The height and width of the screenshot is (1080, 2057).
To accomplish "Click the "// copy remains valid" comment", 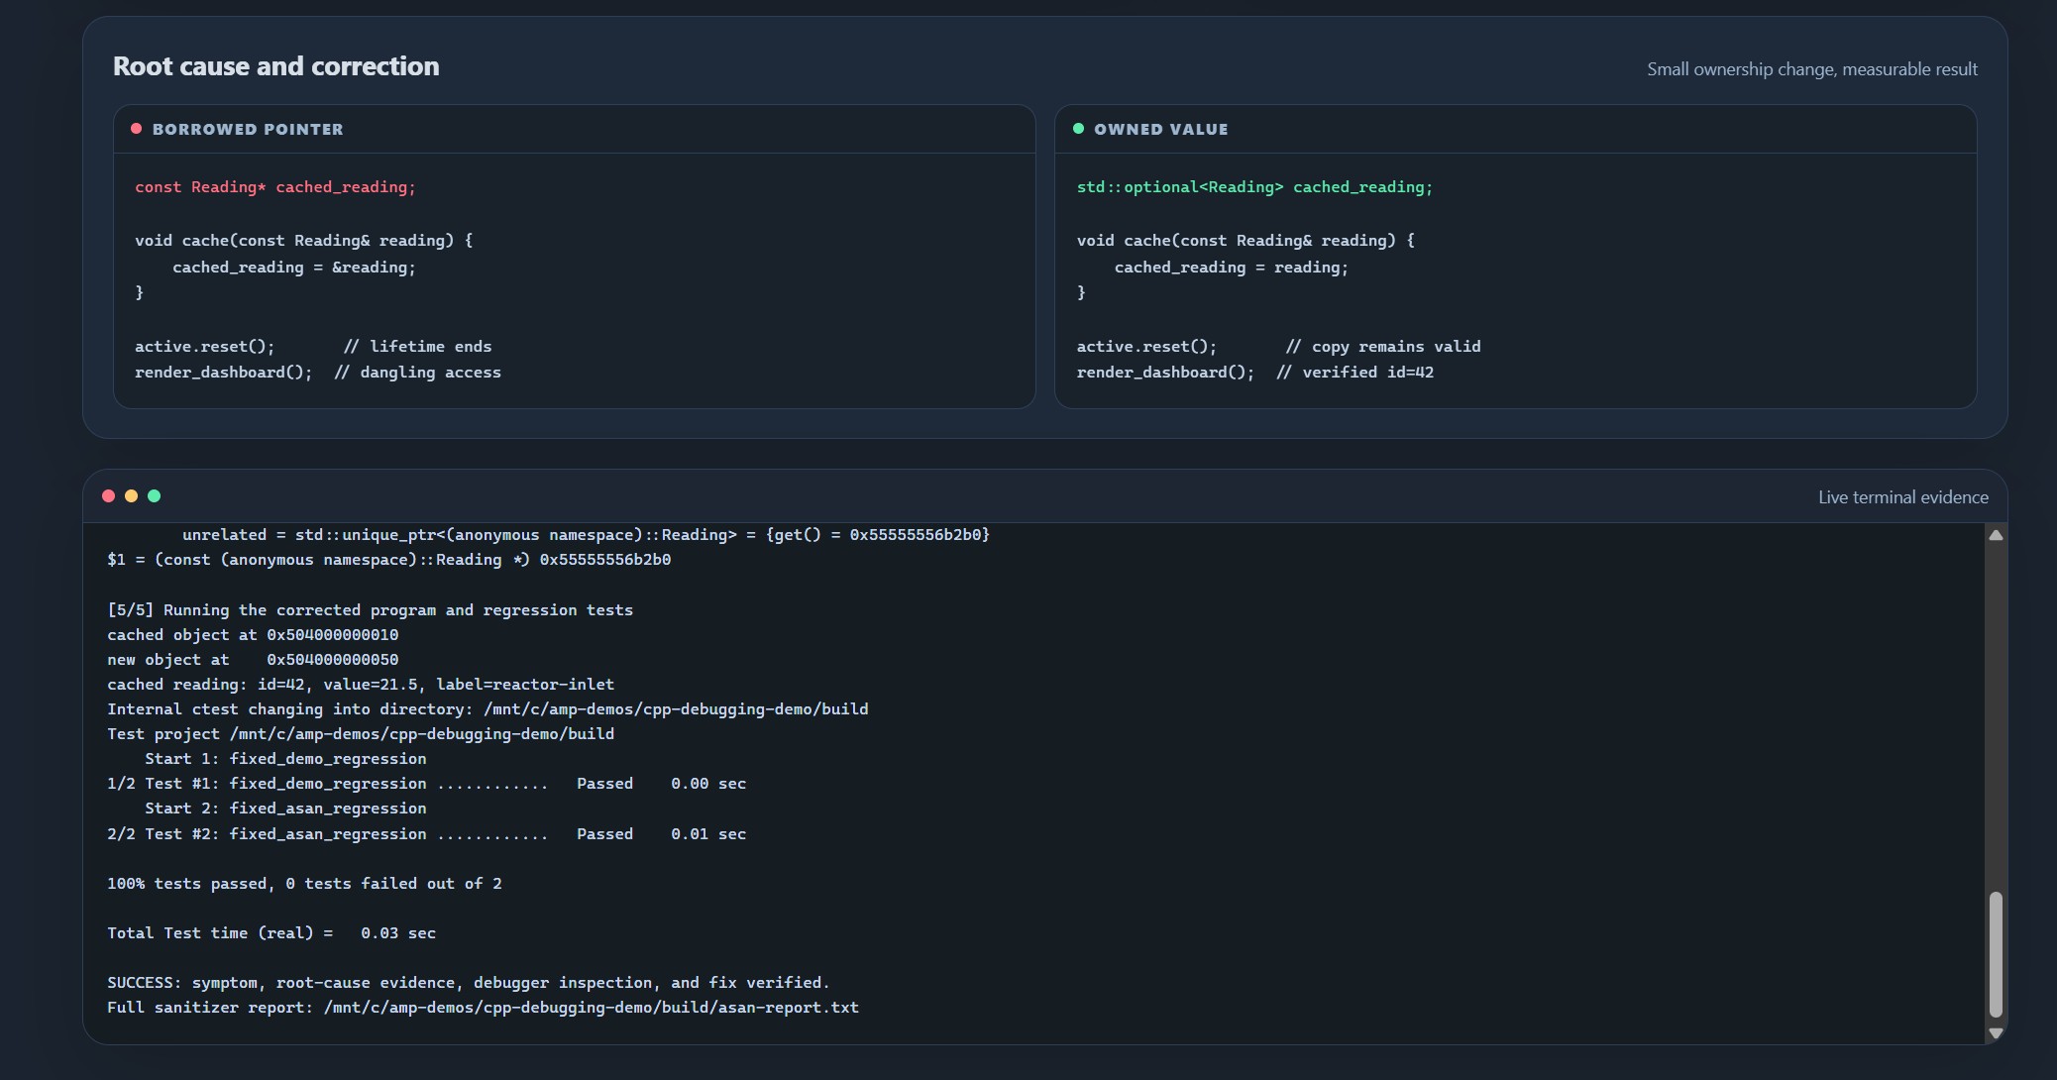I will pos(1383,347).
